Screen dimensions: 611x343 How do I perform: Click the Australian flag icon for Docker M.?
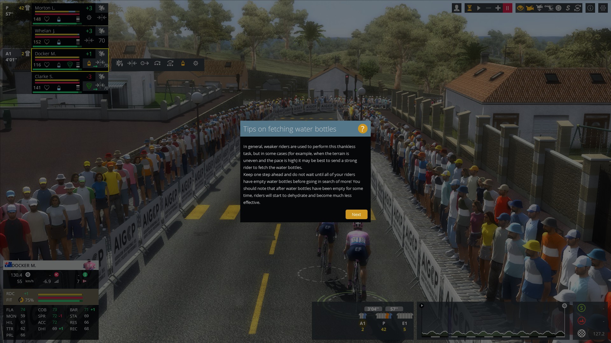8,265
